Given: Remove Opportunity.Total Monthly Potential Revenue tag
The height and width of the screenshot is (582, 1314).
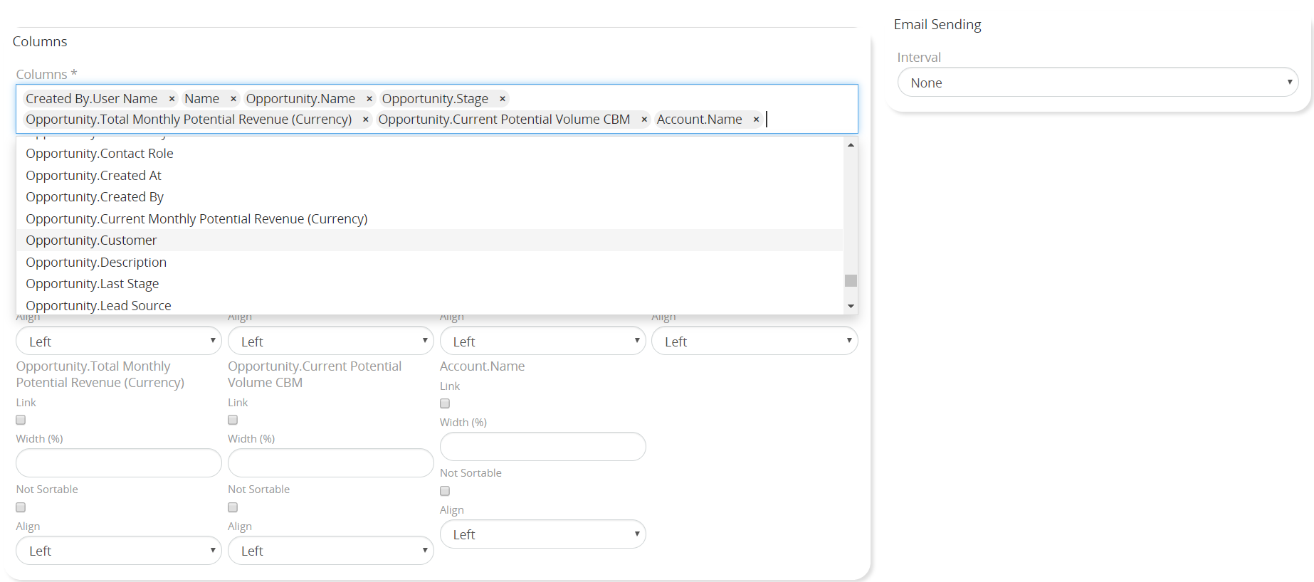Looking at the screenshot, I should pyautogui.click(x=366, y=120).
